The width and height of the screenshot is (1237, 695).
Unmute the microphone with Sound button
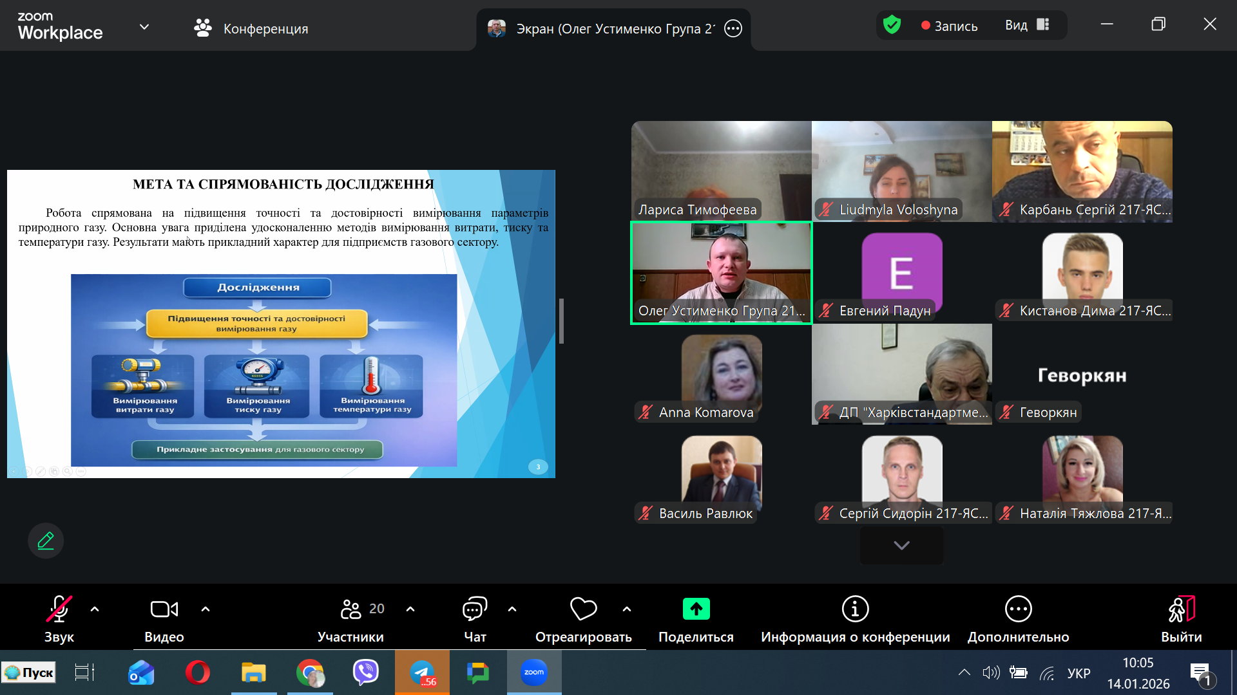click(x=59, y=609)
